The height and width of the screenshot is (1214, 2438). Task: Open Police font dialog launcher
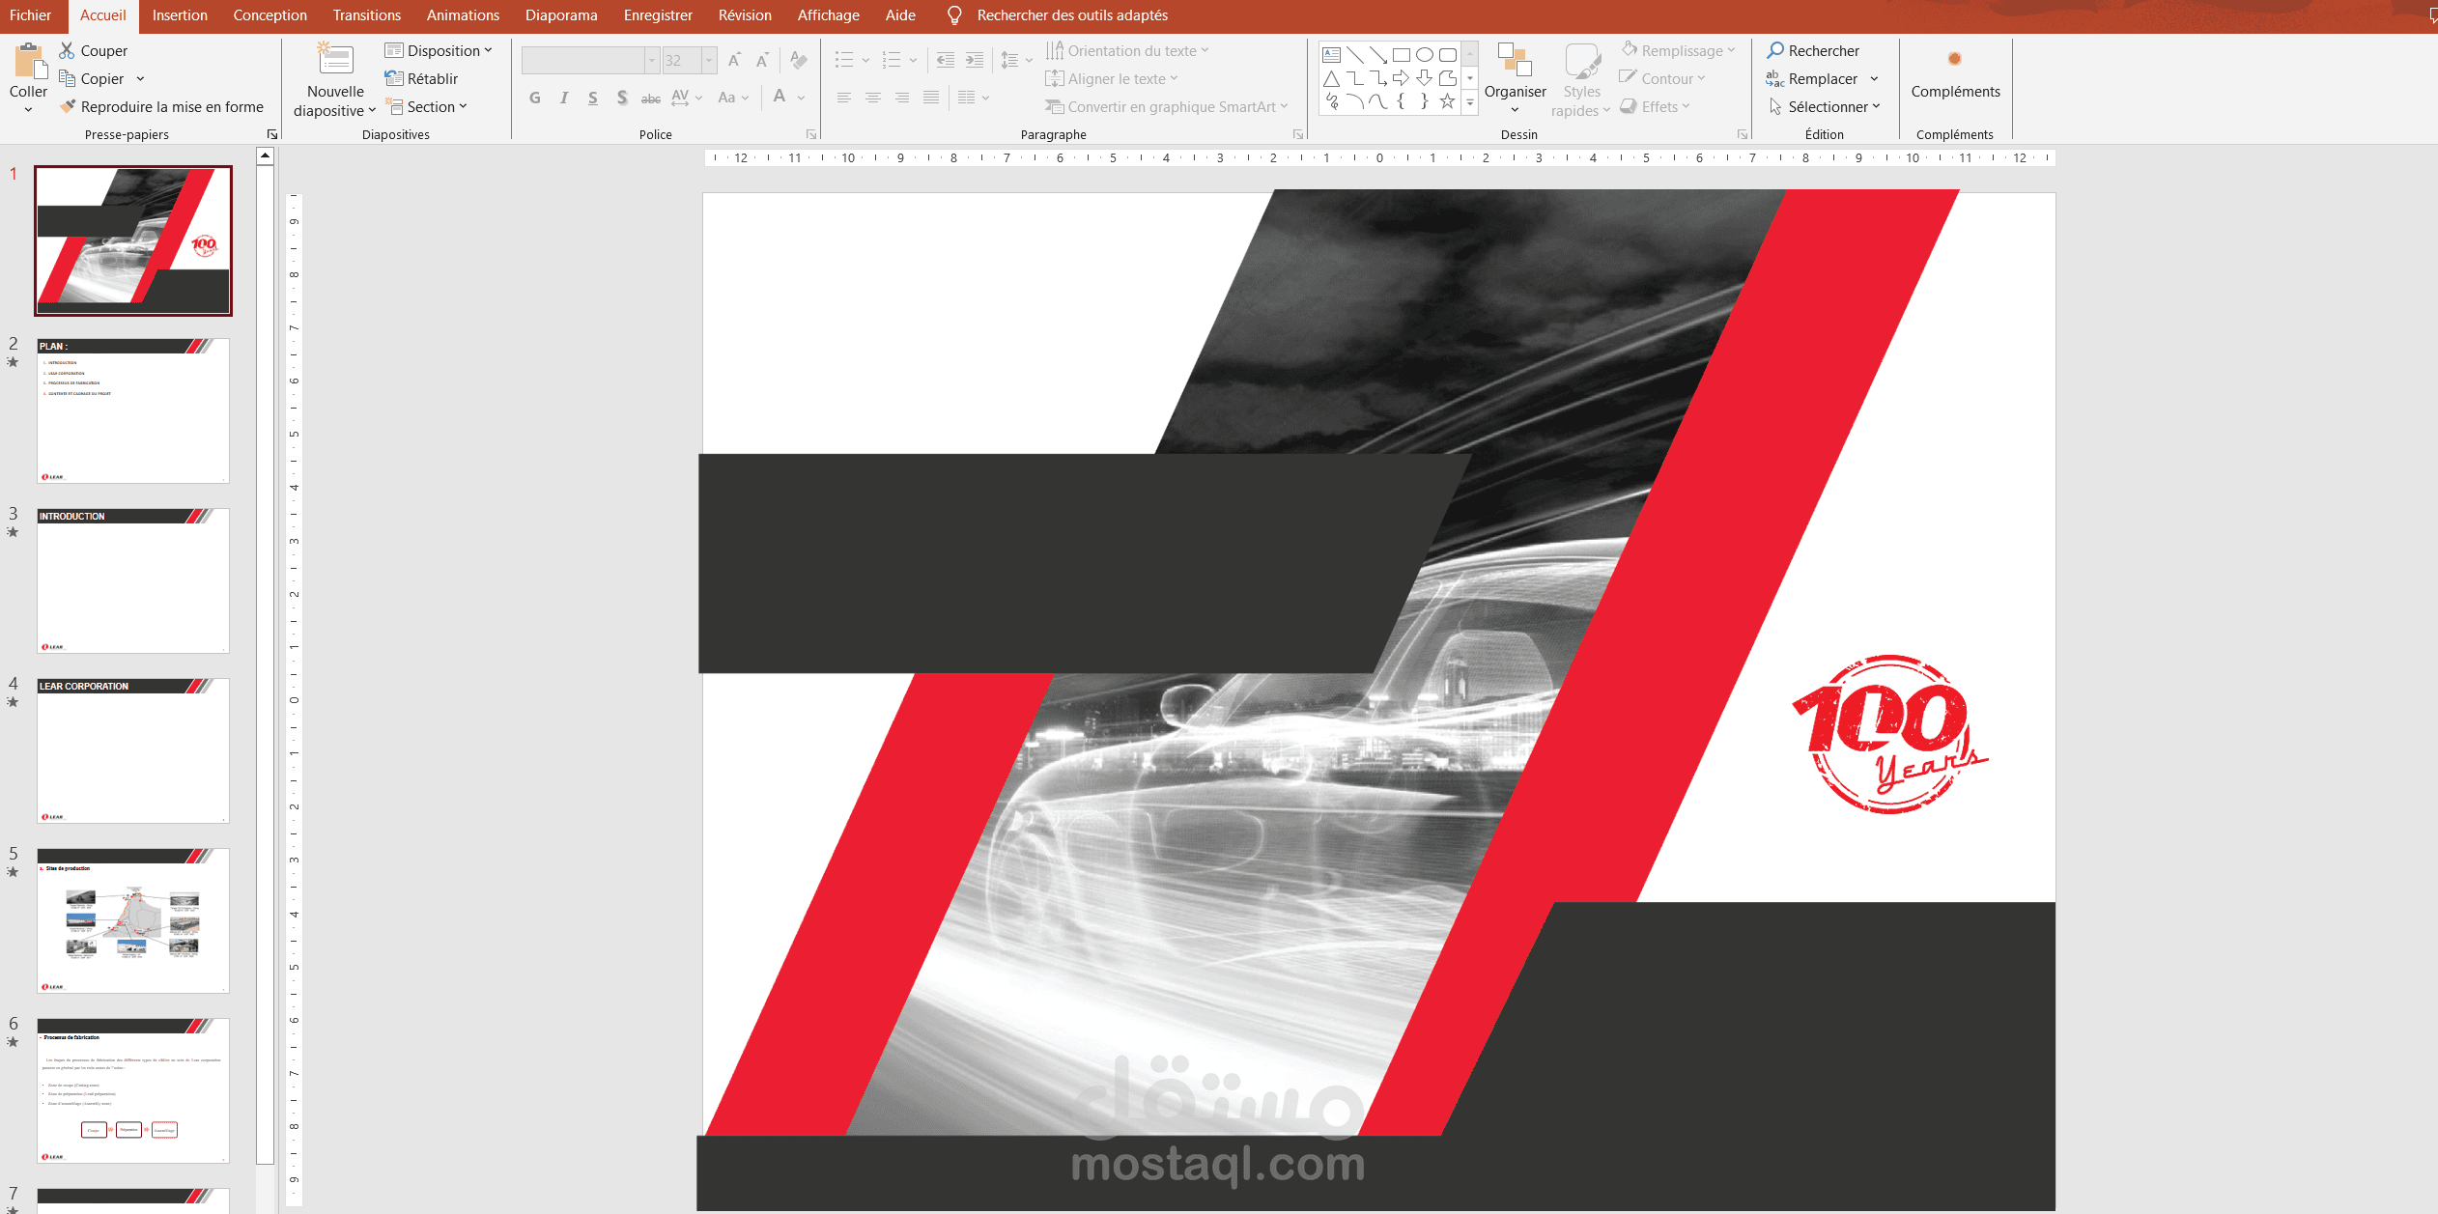pyautogui.click(x=810, y=134)
